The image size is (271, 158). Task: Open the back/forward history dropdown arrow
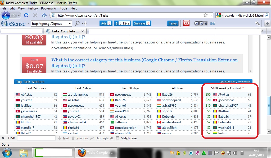click(19, 16)
